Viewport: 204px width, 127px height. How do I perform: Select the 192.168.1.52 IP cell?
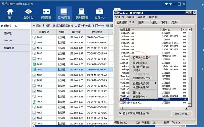click(x=76, y=75)
